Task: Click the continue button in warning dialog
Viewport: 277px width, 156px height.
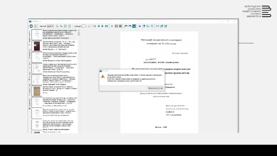Action: pyautogui.click(x=156, y=88)
